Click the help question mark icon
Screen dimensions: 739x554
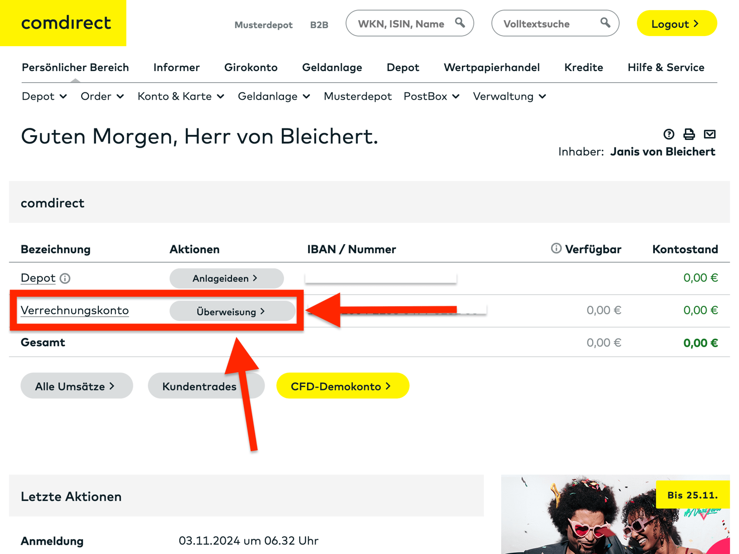(x=669, y=134)
